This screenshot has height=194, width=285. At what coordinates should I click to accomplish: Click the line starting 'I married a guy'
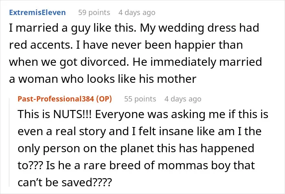(134, 28)
